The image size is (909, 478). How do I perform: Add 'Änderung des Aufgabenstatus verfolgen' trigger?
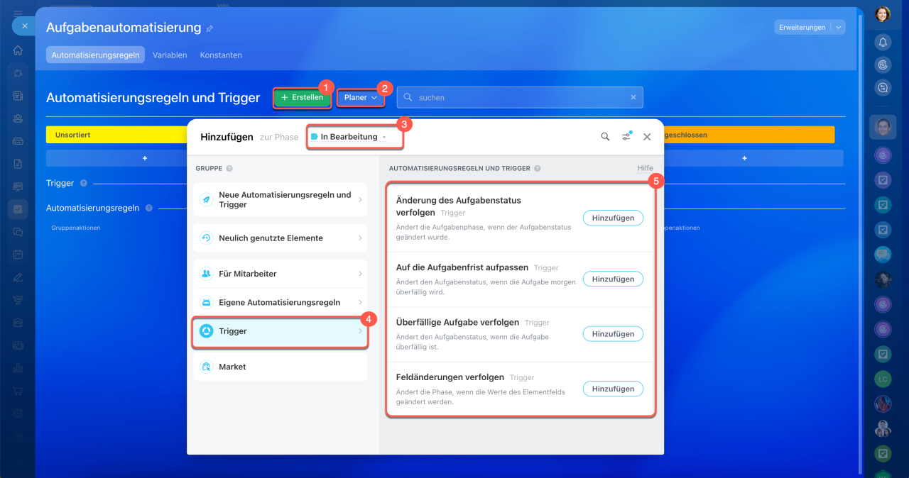613,218
